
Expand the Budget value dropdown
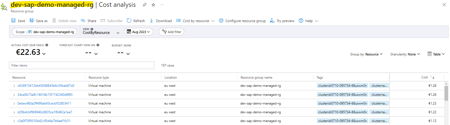(128, 54)
